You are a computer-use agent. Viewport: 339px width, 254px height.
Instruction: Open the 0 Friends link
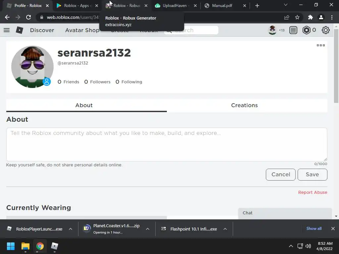tap(68, 82)
